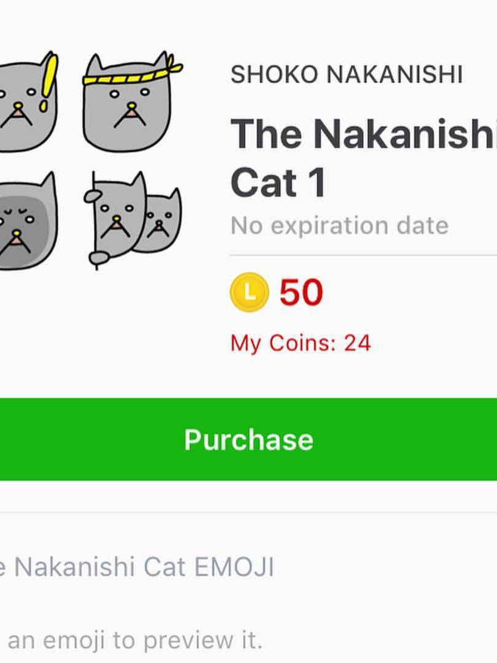Click the No expiration date label
Screen dimensions: 497x663
(339, 226)
